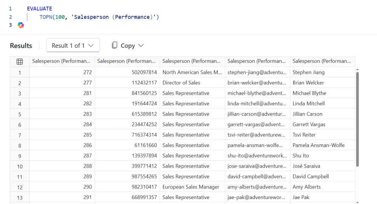The image size is (377, 204).
Task: Click the cell with value 502097814
Action: coord(127,72)
